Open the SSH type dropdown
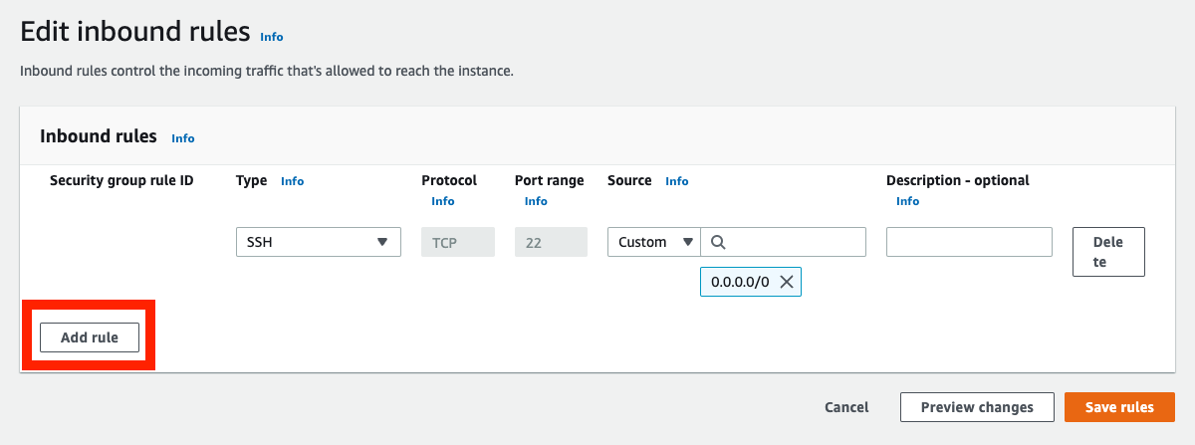This screenshot has height=445, width=1195. (319, 242)
